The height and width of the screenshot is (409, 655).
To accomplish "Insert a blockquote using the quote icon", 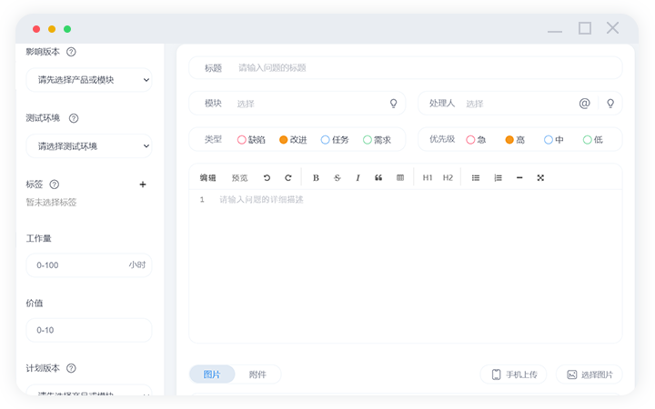I will [378, 177].
